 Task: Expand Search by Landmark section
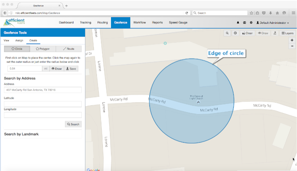(22, 134)
